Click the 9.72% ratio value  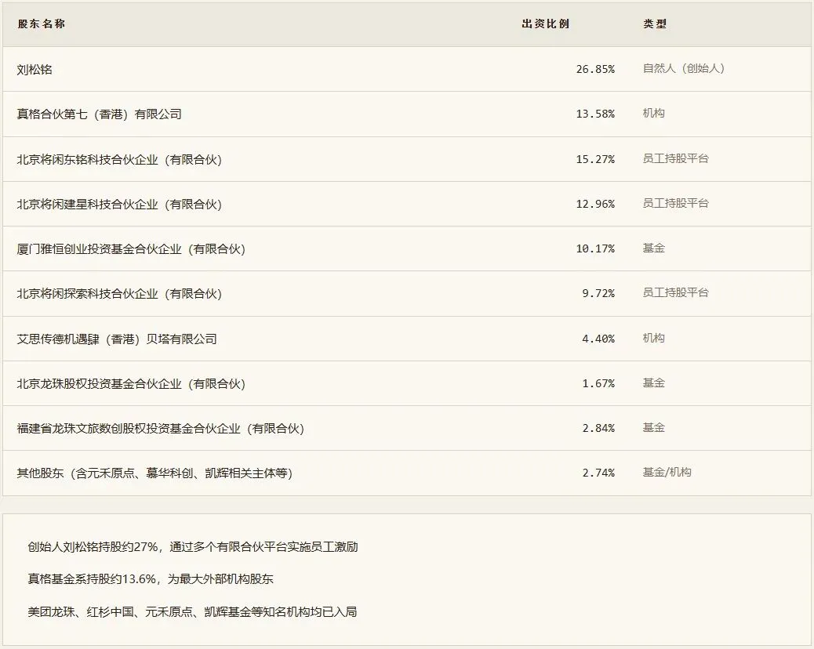pos(598,293)
